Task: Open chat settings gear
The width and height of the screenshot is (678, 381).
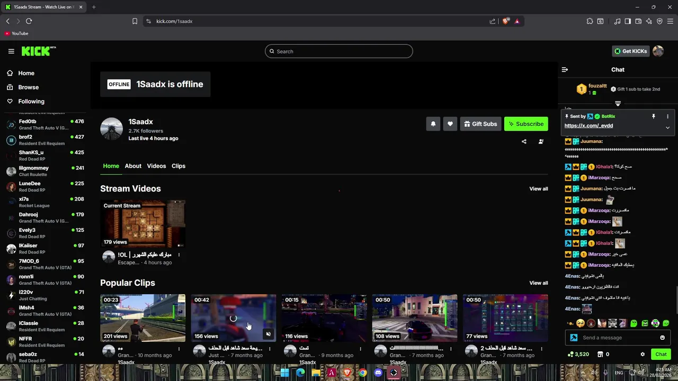Action: tap(643, 355)
